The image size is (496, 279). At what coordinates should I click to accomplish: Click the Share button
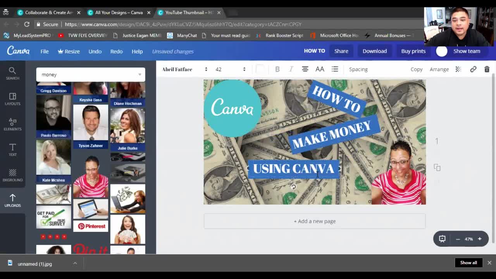pyautogui.click(x=341, y=51)
